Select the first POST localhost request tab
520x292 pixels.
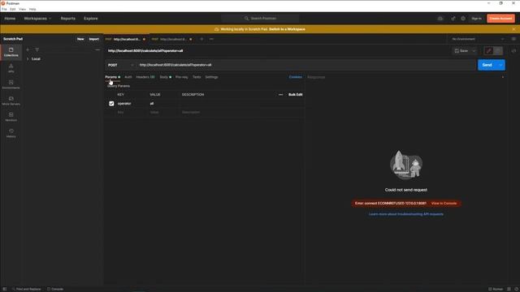[126, 39]
